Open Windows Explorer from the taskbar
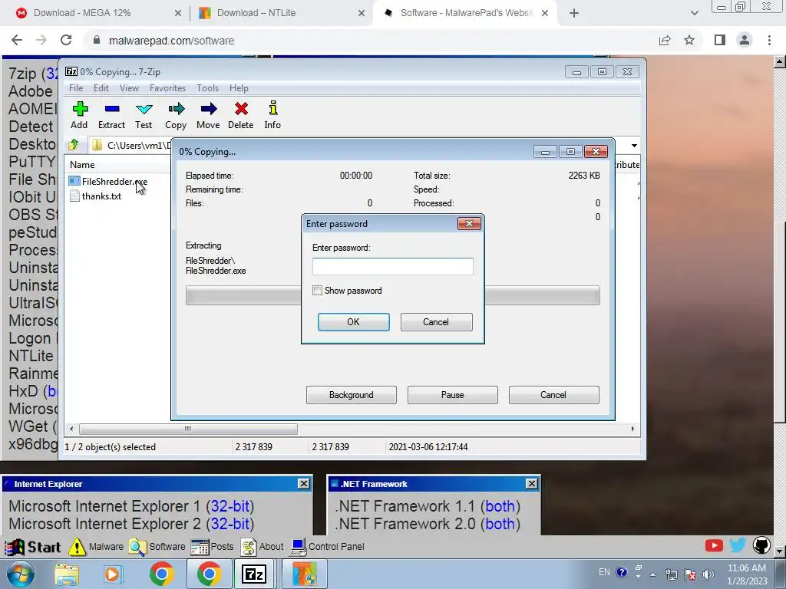786x589 pixels. (67, 574)
